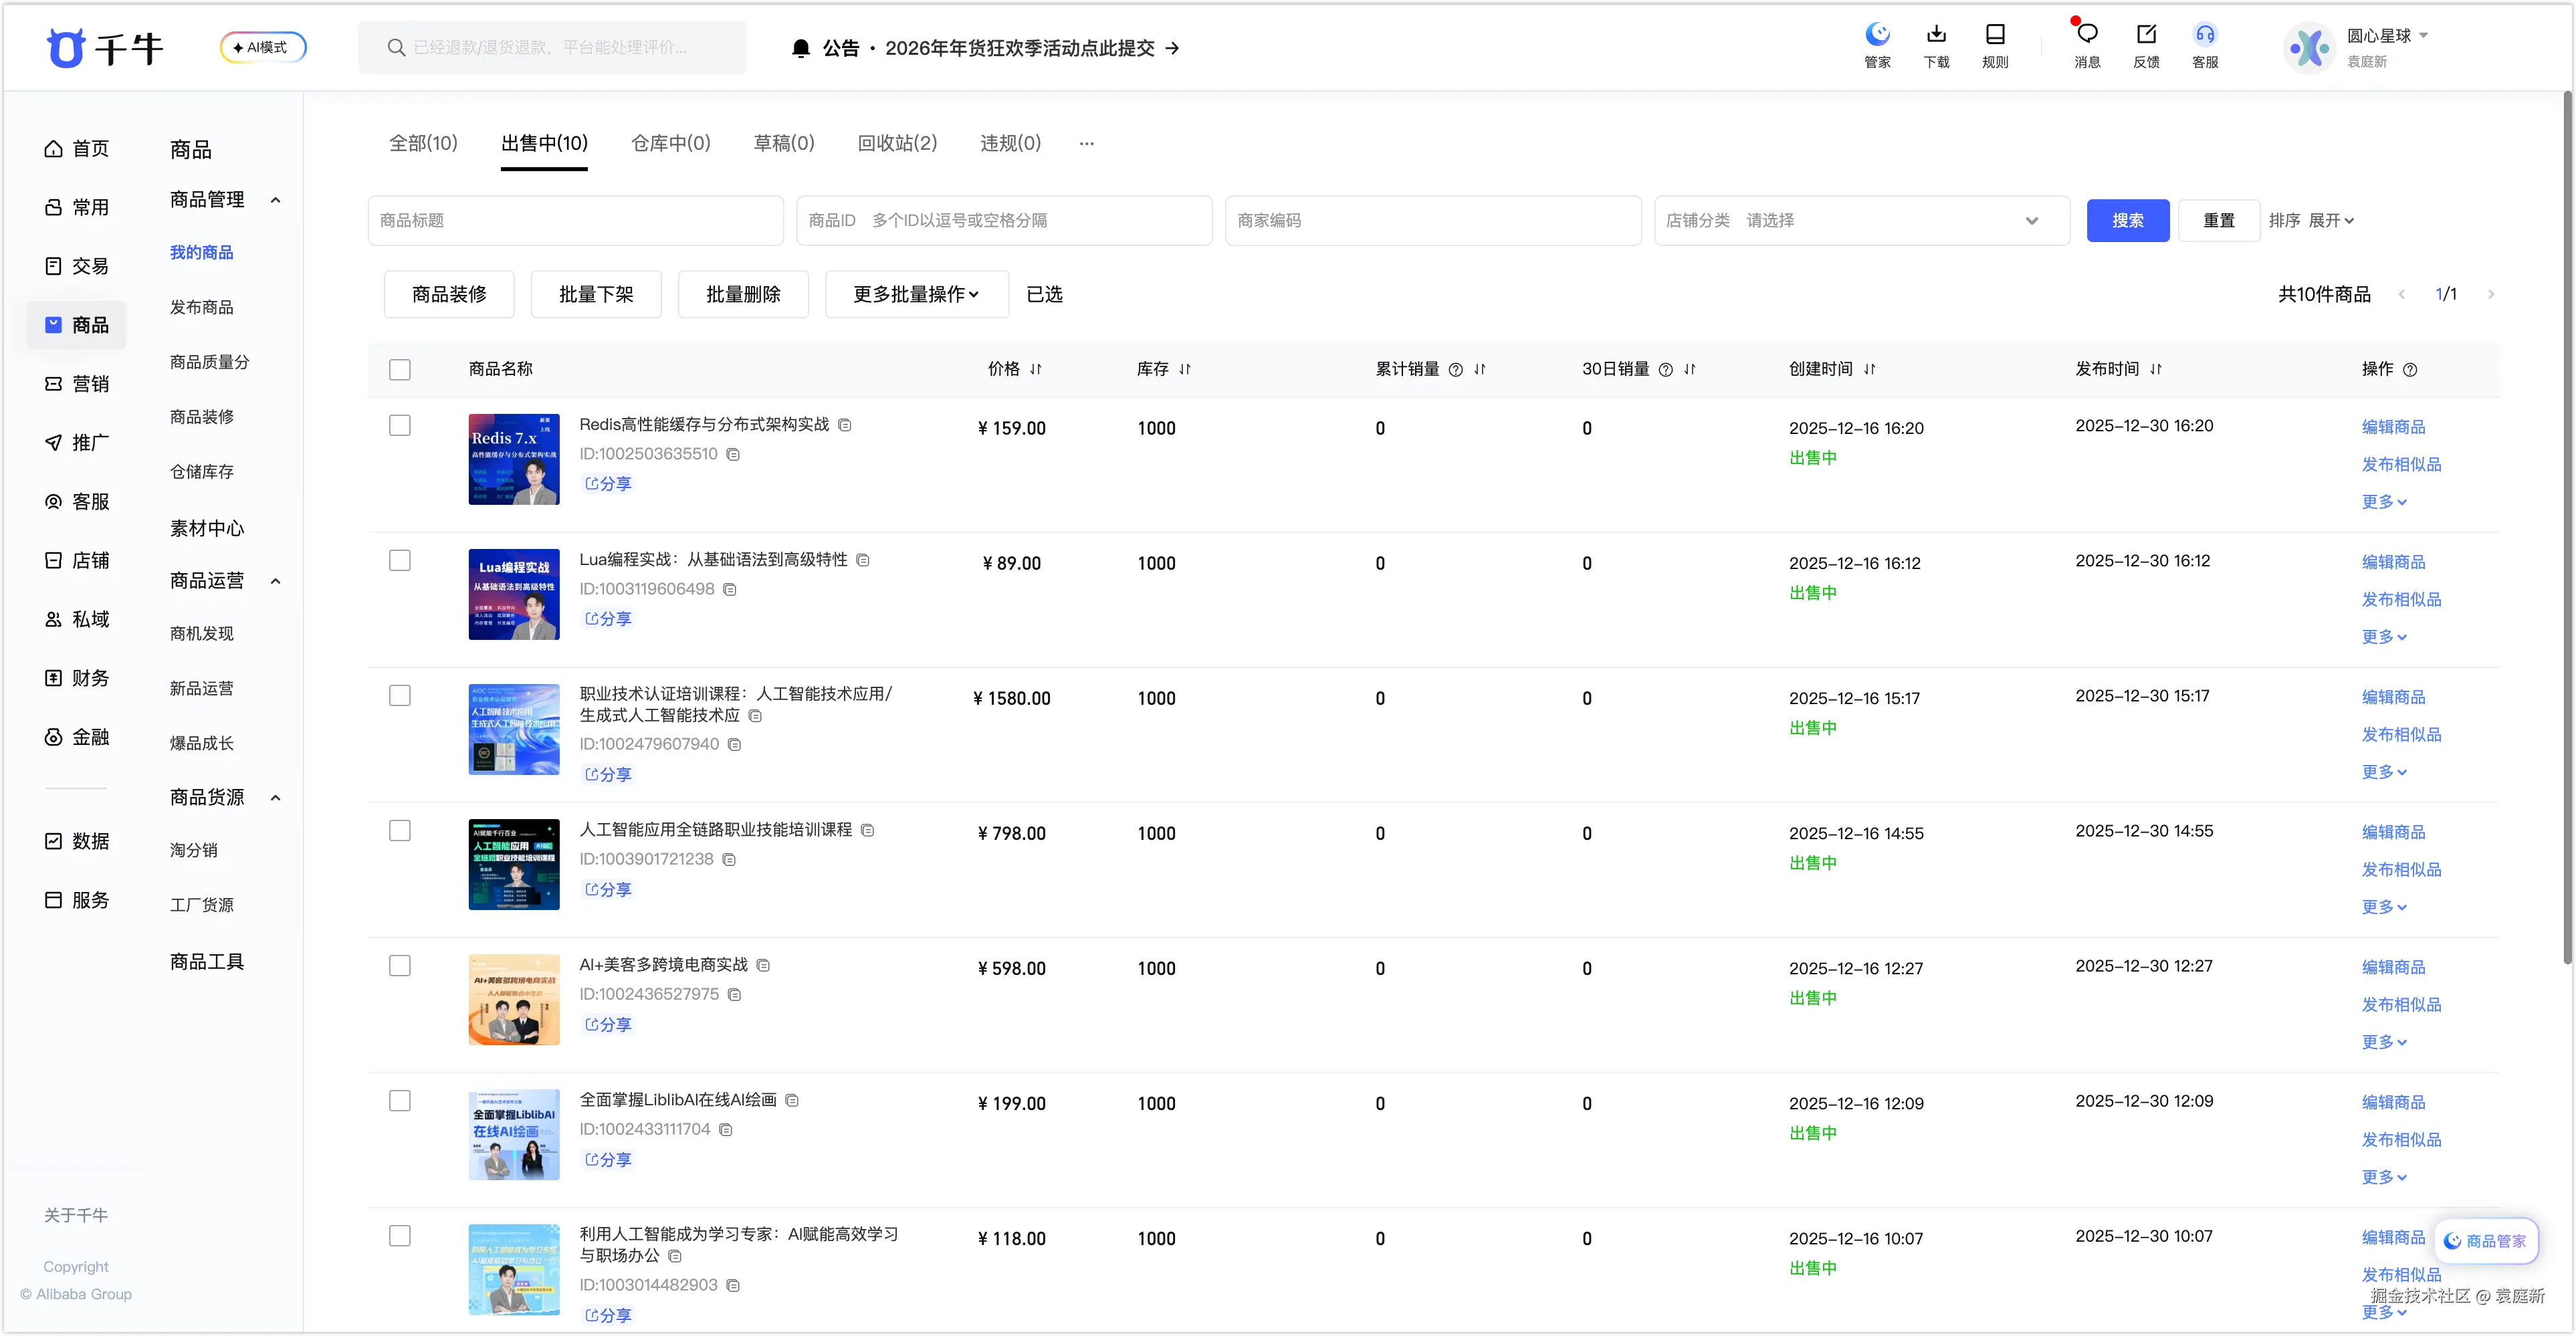Tick the select-all header checkbox

pos(400,370)
